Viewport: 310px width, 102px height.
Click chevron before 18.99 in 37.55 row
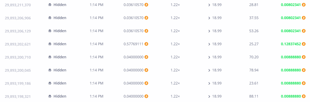tap(209, 18)
